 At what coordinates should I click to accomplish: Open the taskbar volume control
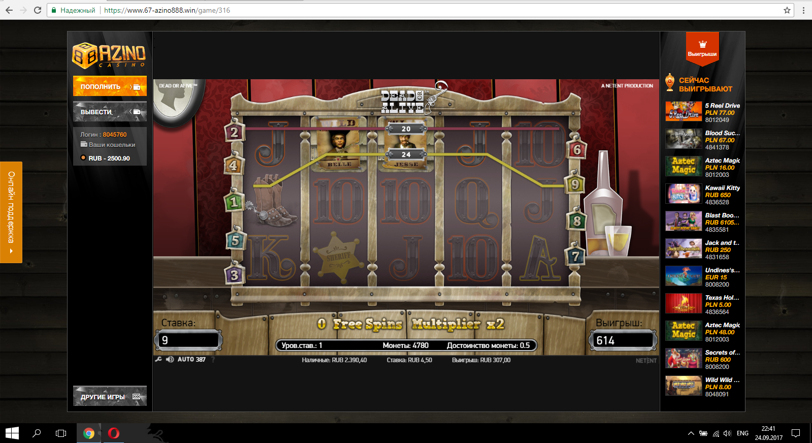point(728,433)
